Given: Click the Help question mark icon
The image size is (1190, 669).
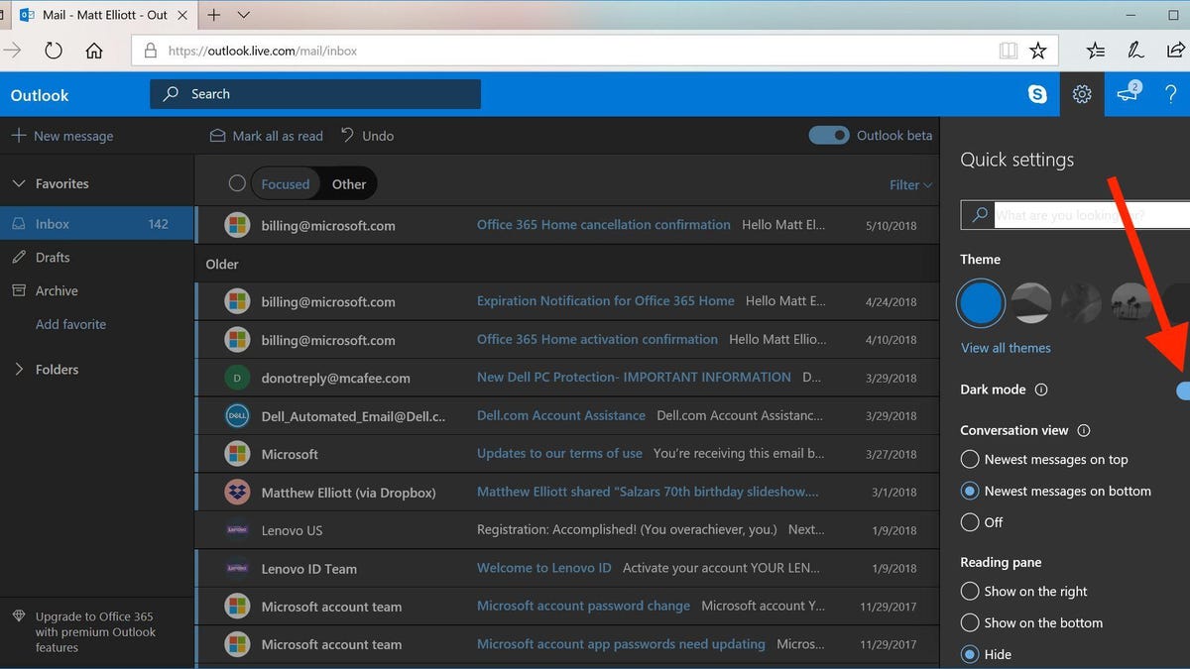Looking at the screenshot, I should pos(1171,94).
